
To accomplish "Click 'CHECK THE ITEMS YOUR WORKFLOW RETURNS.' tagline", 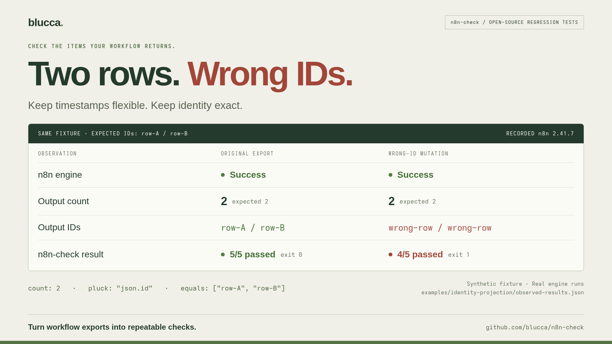I will (102, 46).
